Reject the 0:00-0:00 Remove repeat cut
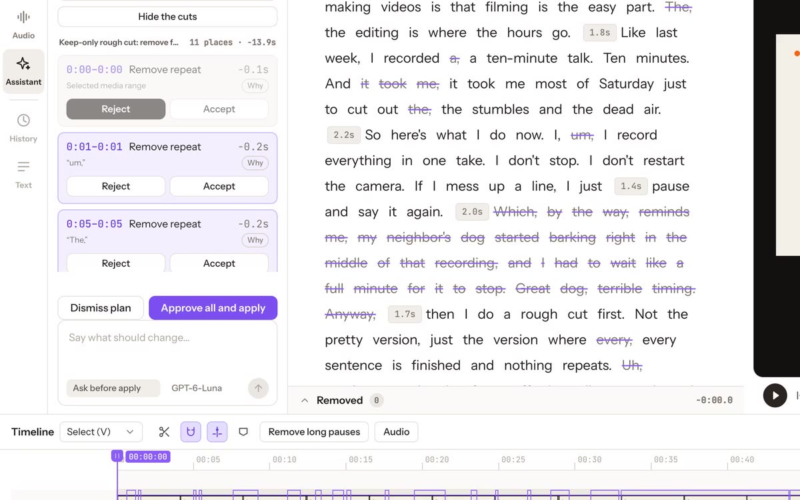 pos(116,109)
